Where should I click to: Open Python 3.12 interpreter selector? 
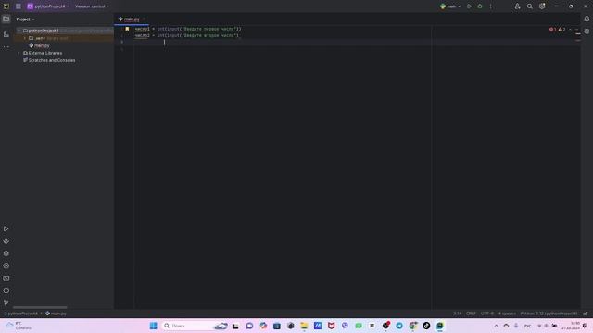[x=549, y=314]
